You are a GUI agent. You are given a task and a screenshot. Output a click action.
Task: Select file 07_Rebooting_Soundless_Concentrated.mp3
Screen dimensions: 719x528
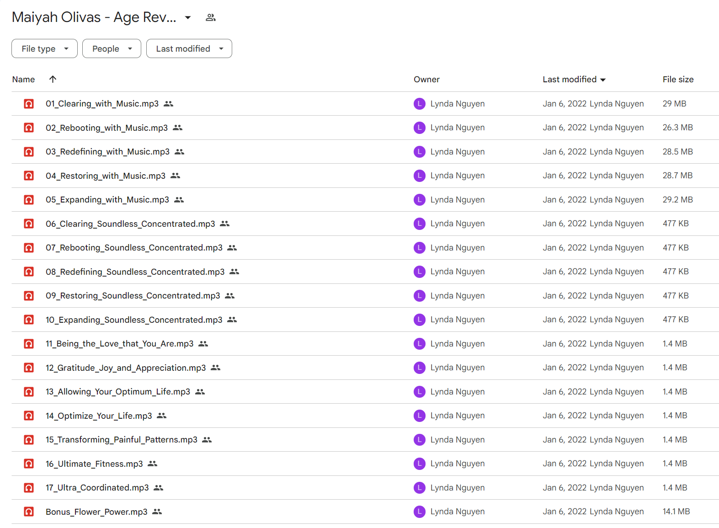click(x=134, y=248)
